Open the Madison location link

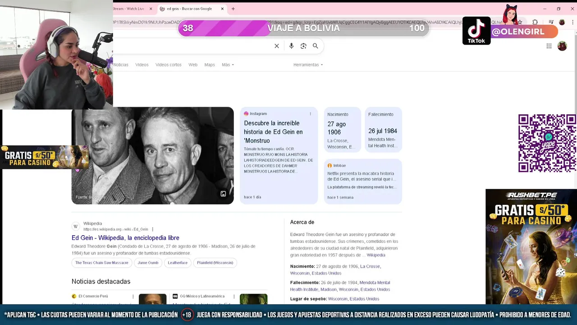coord(329,289)
